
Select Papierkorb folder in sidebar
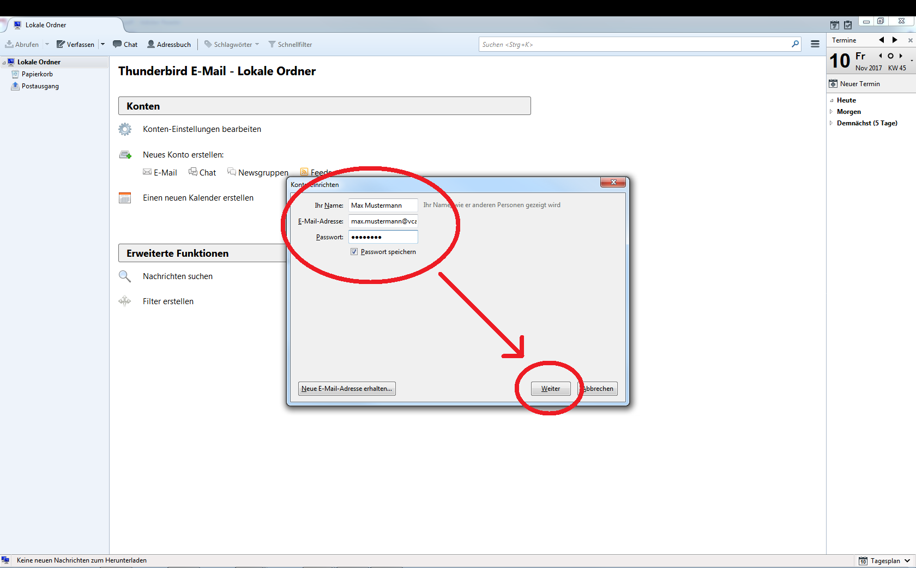pos(37,74)
